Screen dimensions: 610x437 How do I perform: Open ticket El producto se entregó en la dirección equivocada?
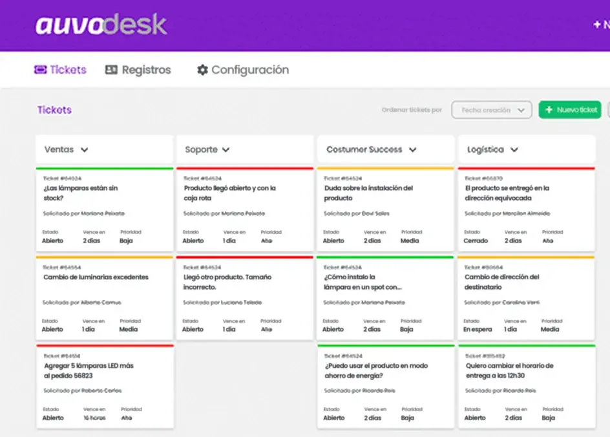527,209
